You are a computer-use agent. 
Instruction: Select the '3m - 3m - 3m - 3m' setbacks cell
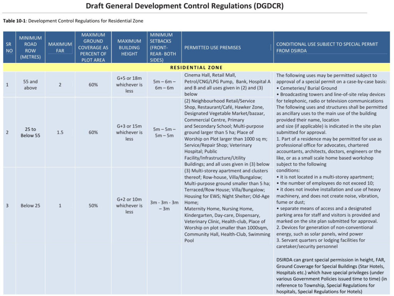coord(164,205)
